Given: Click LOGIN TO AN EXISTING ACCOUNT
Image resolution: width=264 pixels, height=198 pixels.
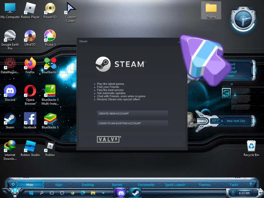Looking at the screenshot, I should (132, 123).
